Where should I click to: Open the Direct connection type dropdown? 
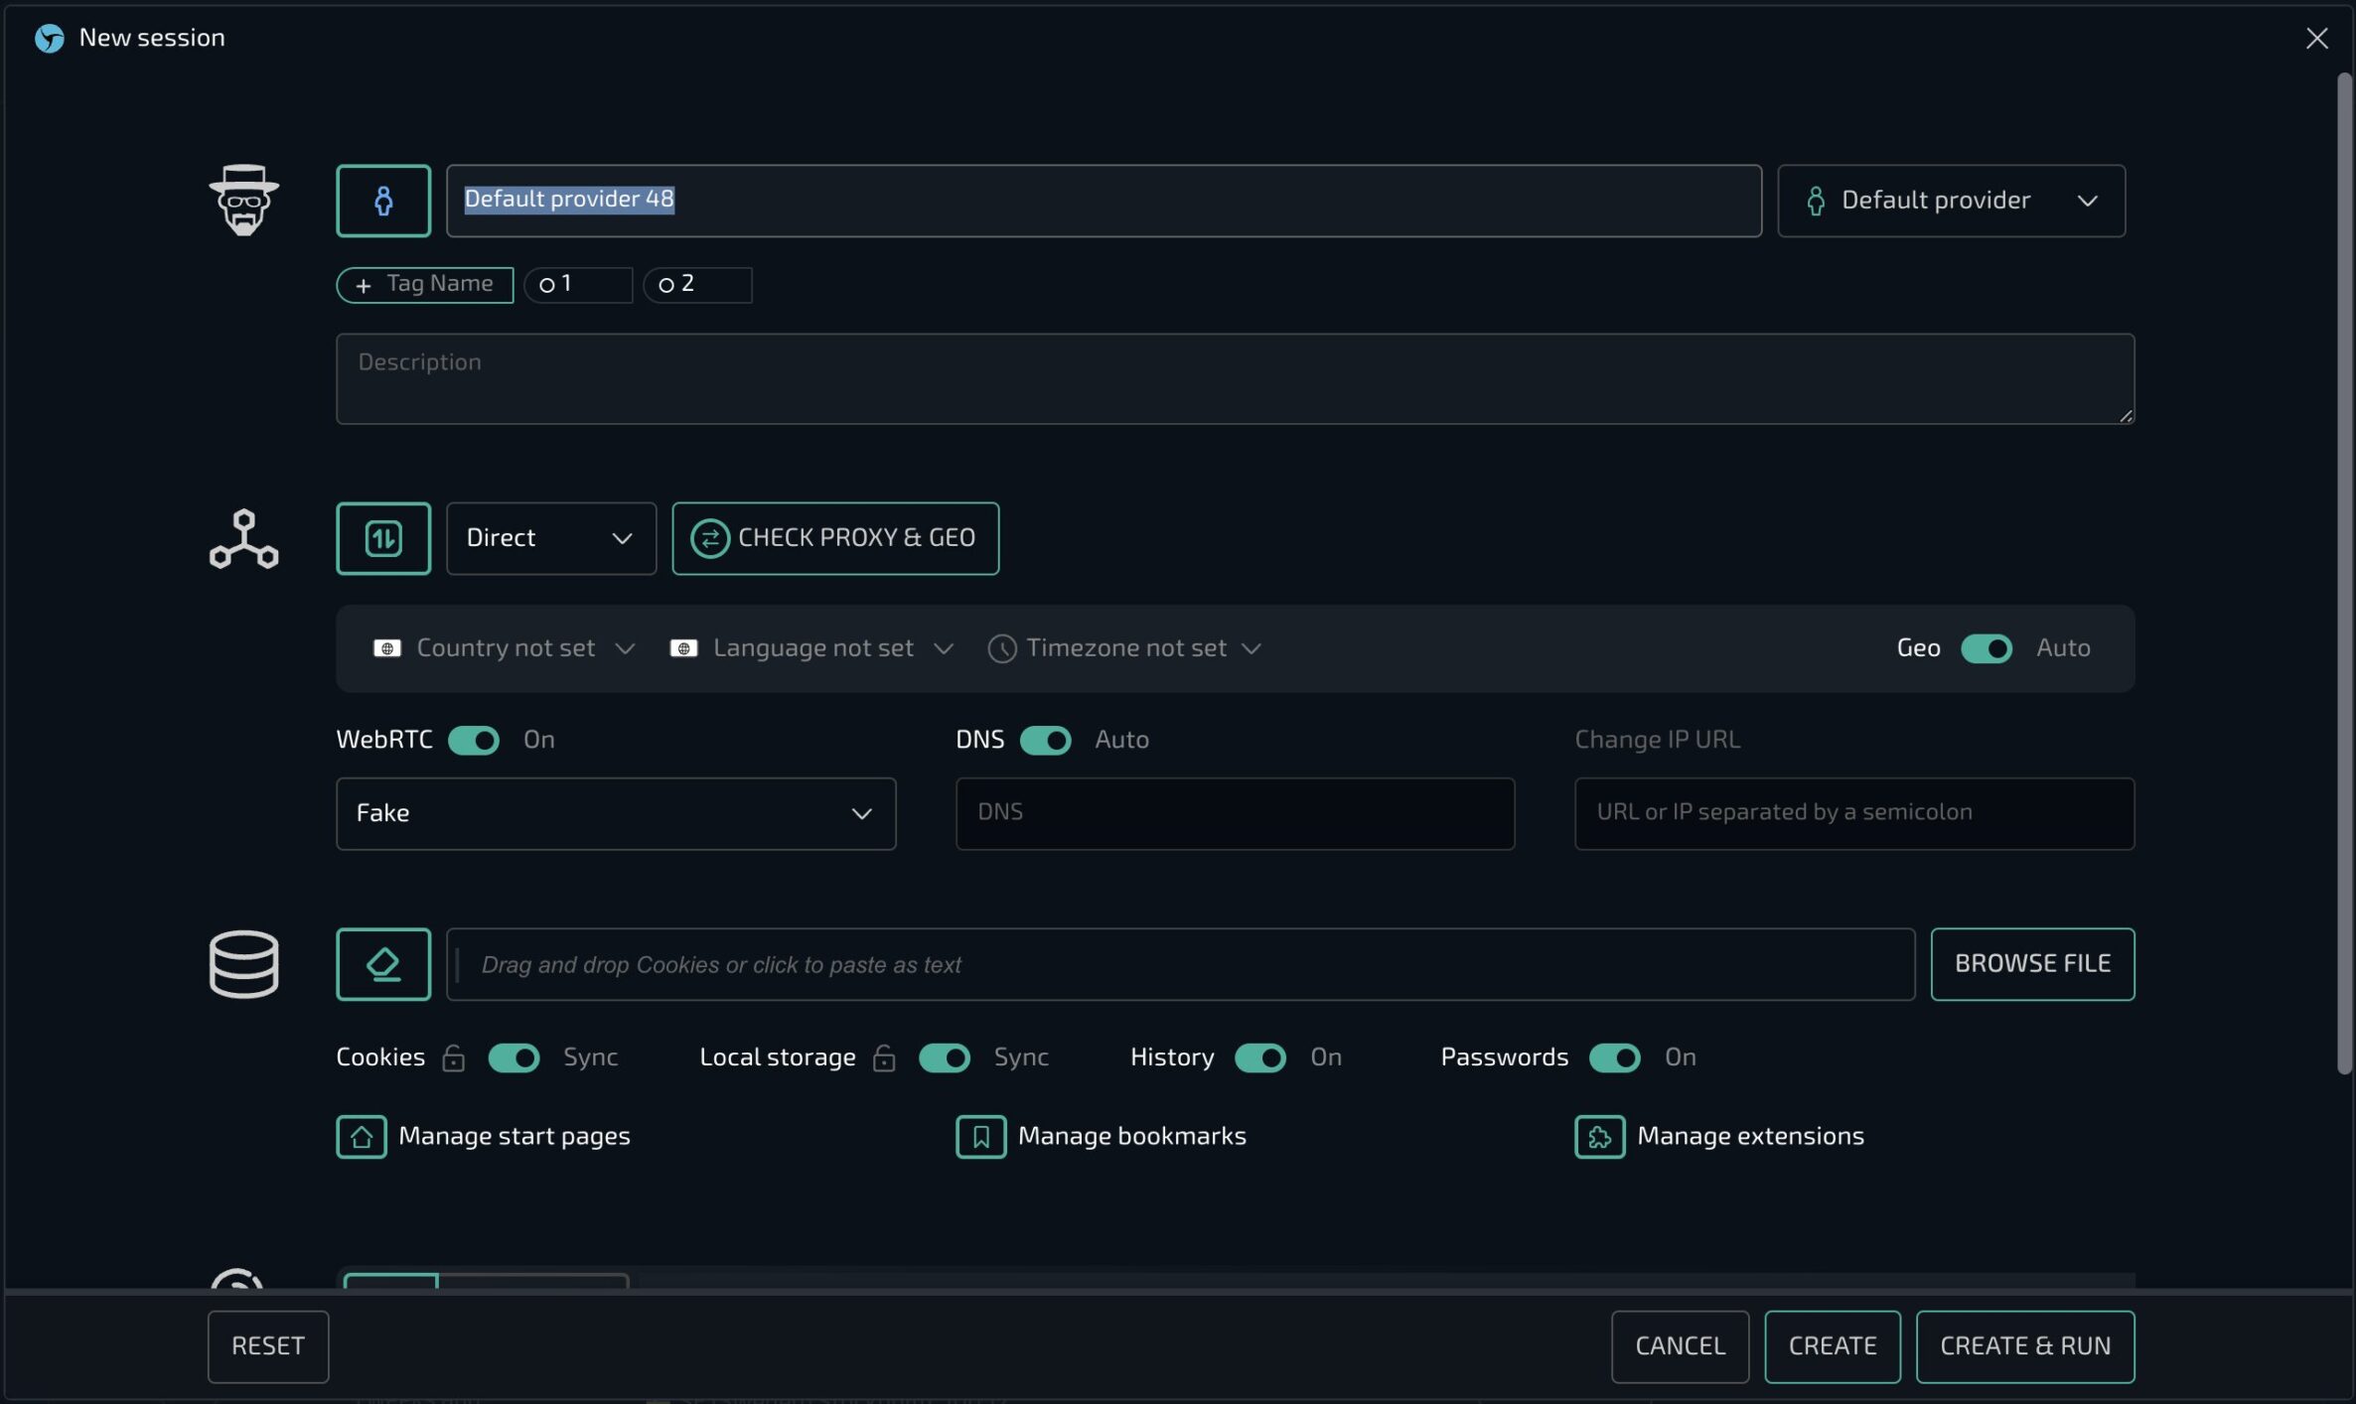[551, 538]
